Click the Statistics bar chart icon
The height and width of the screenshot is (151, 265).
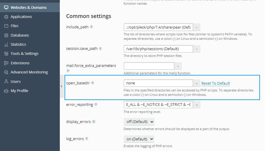(6, 45)
